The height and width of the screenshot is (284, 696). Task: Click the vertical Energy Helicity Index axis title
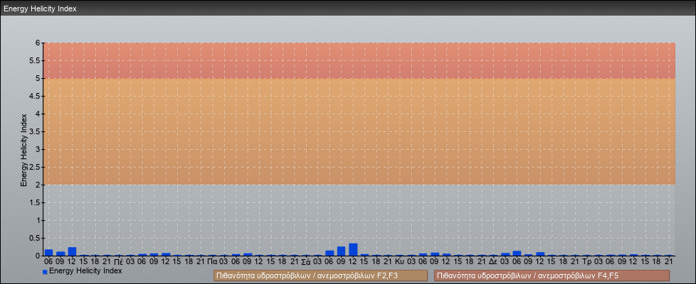(24, 151)
